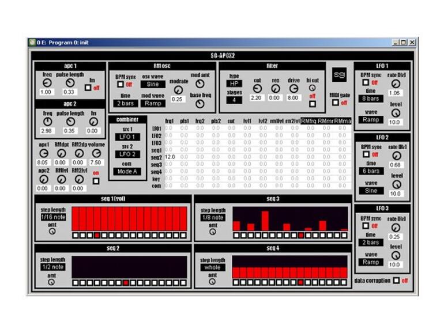Click the LFO 3 rate knob

396,228
